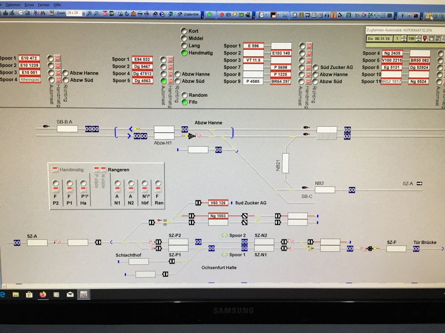
Task: Open the Zoom 24 x 24 dropdown
Action: pyautogui.click(x=83, y=13)
